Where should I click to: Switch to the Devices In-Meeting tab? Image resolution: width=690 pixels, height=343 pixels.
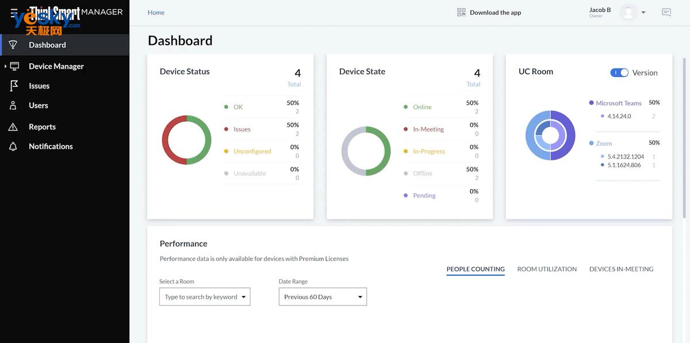621,269
